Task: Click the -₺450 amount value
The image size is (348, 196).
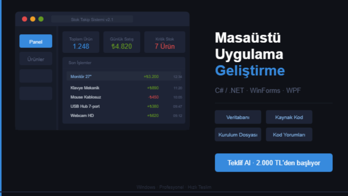Action: click(153, 97)
